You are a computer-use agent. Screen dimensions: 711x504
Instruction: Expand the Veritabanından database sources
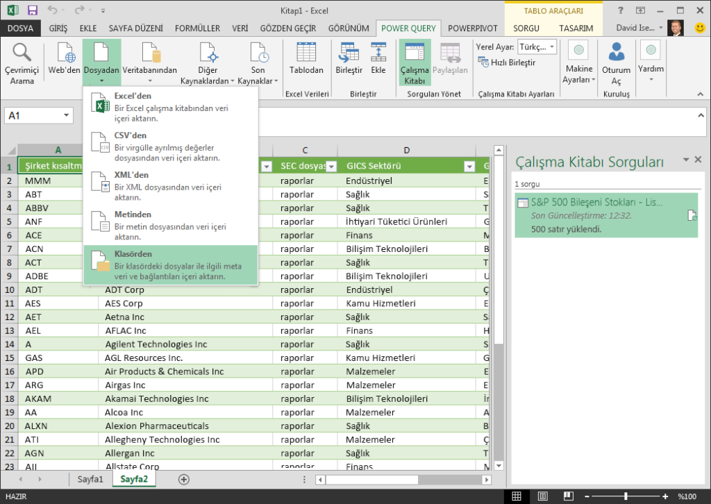(150, 63)
